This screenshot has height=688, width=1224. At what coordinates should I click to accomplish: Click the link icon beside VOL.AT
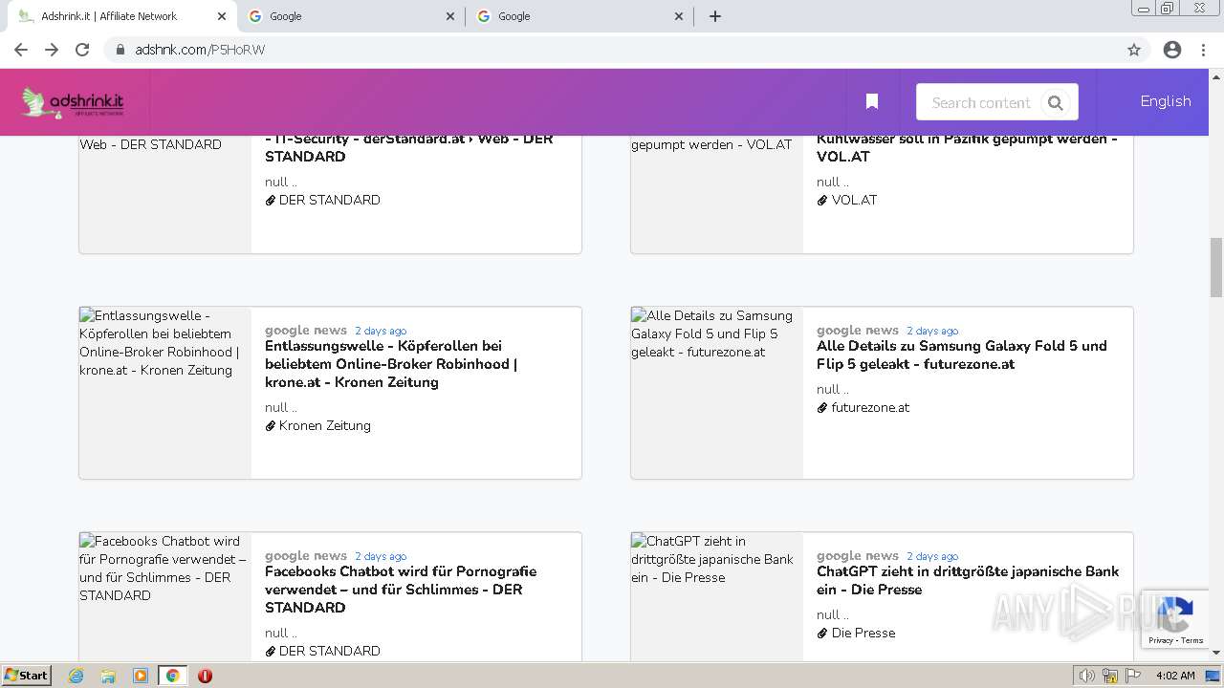point(822,201)
